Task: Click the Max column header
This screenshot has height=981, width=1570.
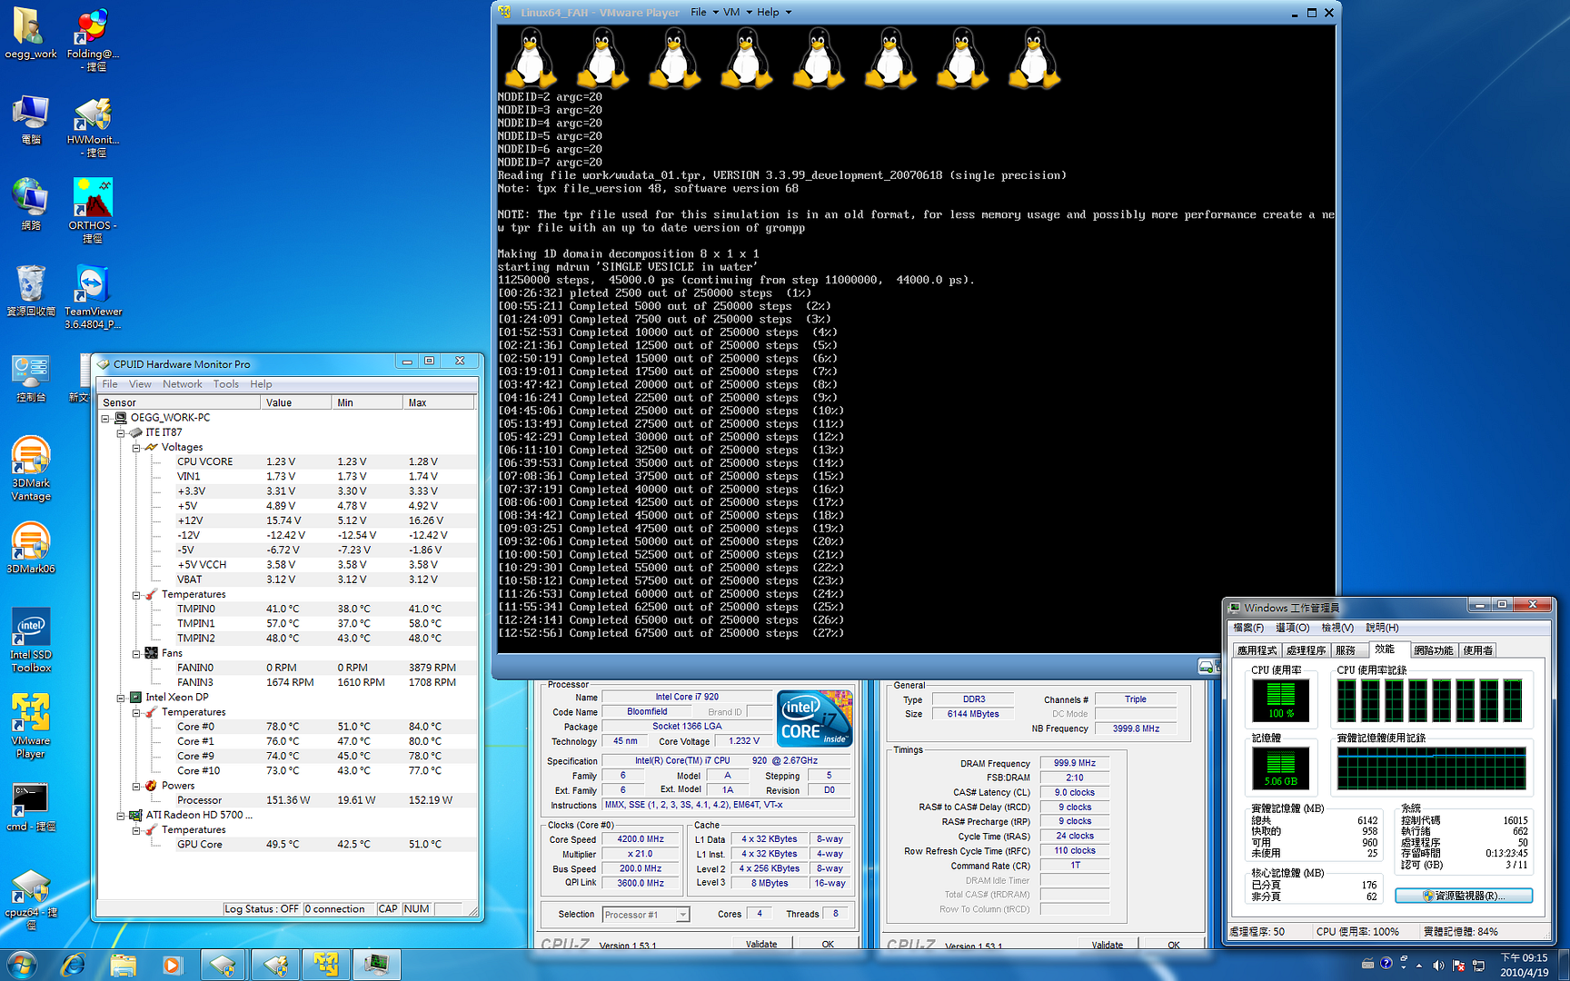Action: pyautogui.click(x=439, y=402)
